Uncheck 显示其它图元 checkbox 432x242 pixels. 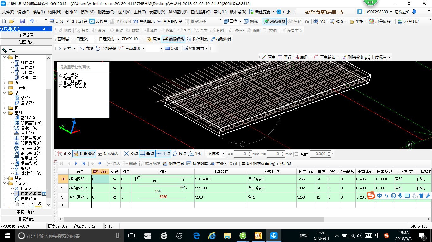[x=60, y=82]
